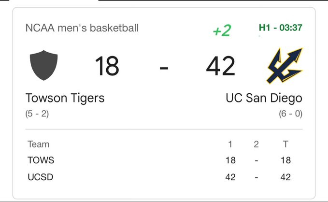The image size is (328, 202).
Task: Click the green +2 score indicator
Action: [x=222, y=30]
